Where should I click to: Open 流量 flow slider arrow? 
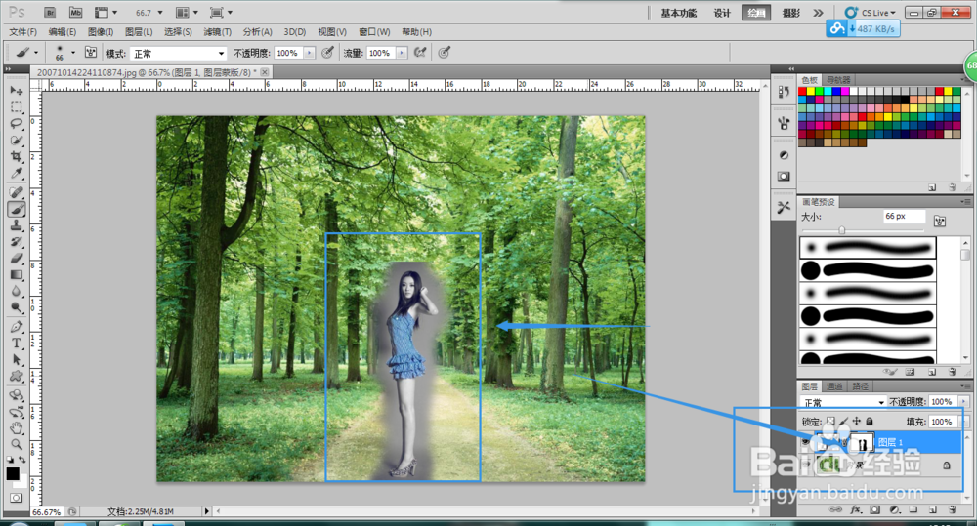click(x=402, y=53)
